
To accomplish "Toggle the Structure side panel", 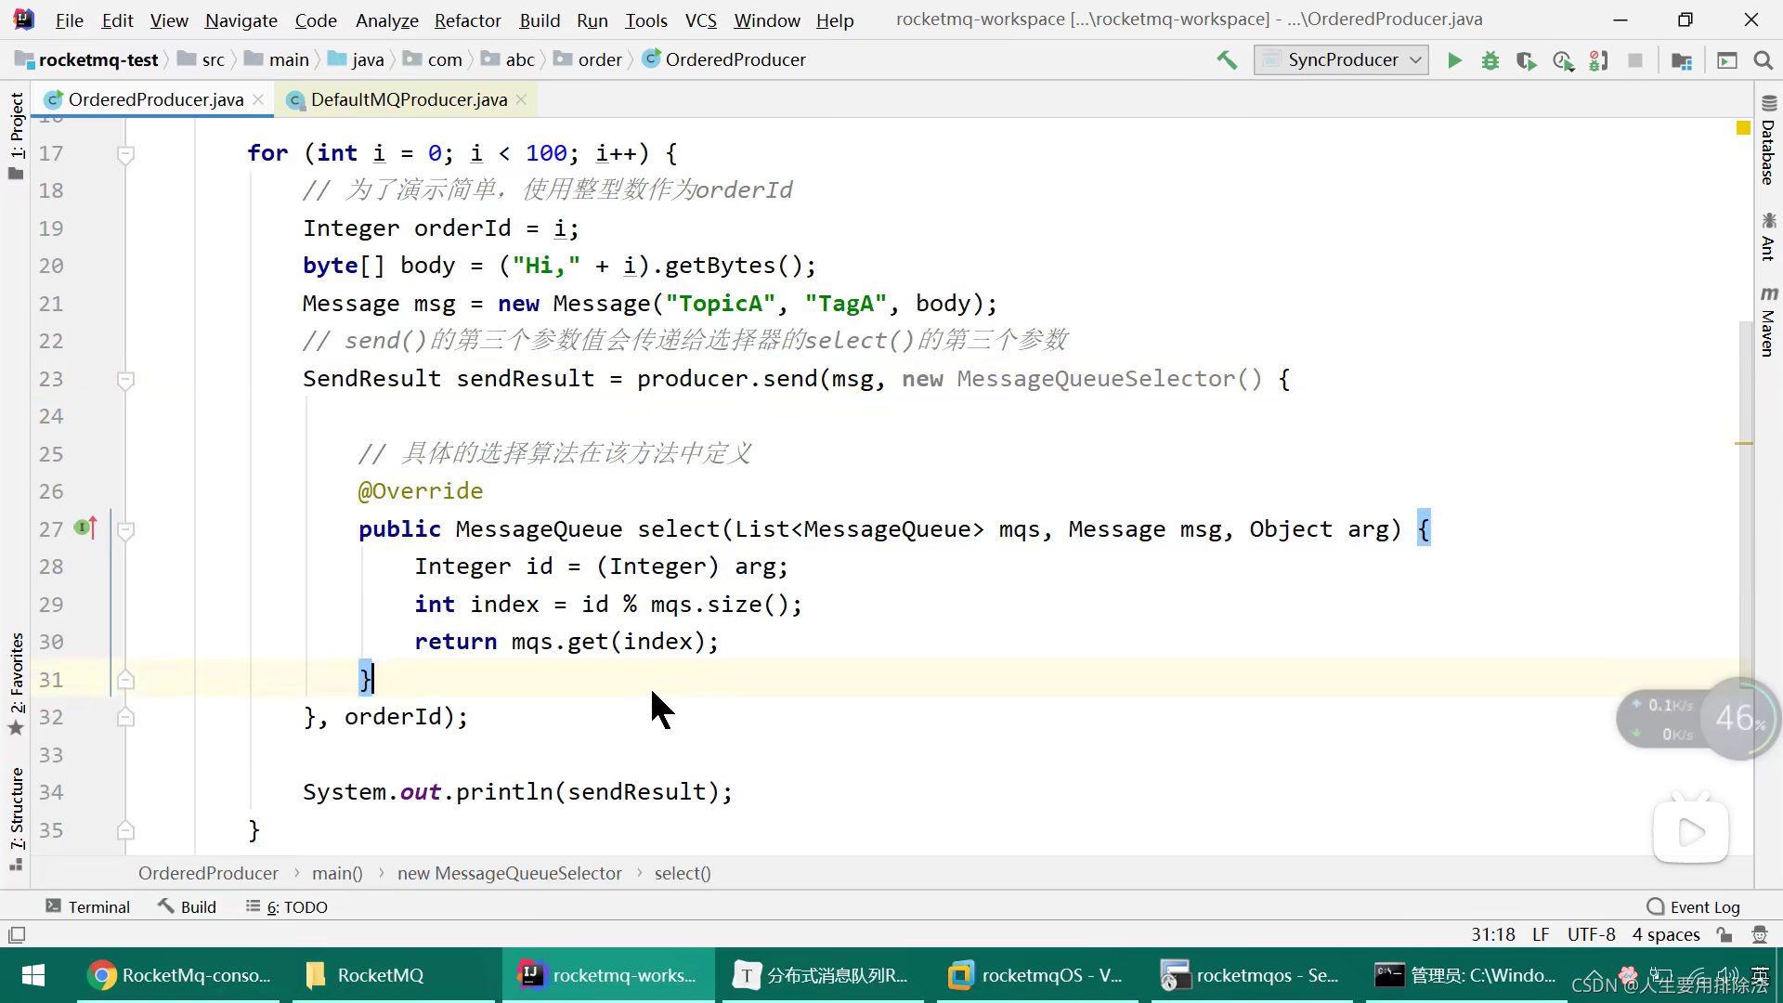I will 16,817.
